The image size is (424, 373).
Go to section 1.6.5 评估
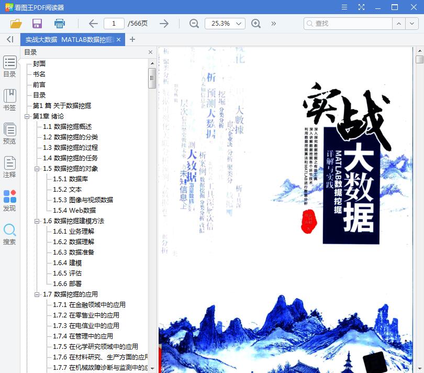tap(68, 273)
